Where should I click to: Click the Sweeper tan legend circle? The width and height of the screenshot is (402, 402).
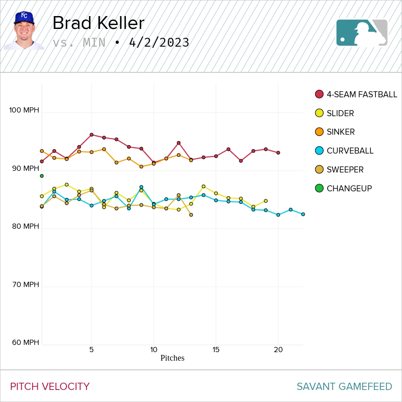tap(319, 170)
